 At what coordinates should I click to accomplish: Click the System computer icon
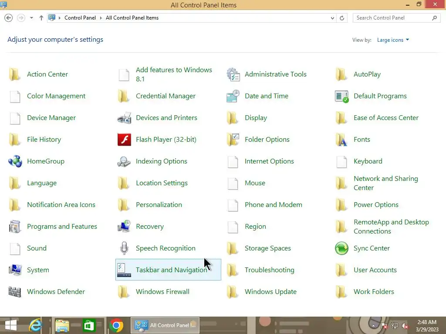[15, 270]
